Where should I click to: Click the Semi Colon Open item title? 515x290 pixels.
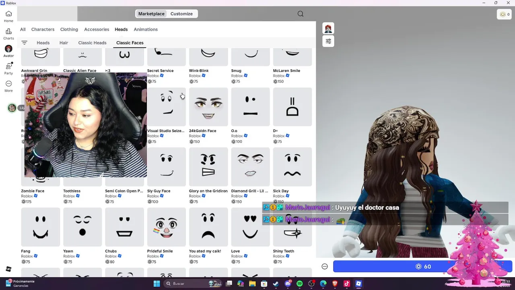point(124,191)
